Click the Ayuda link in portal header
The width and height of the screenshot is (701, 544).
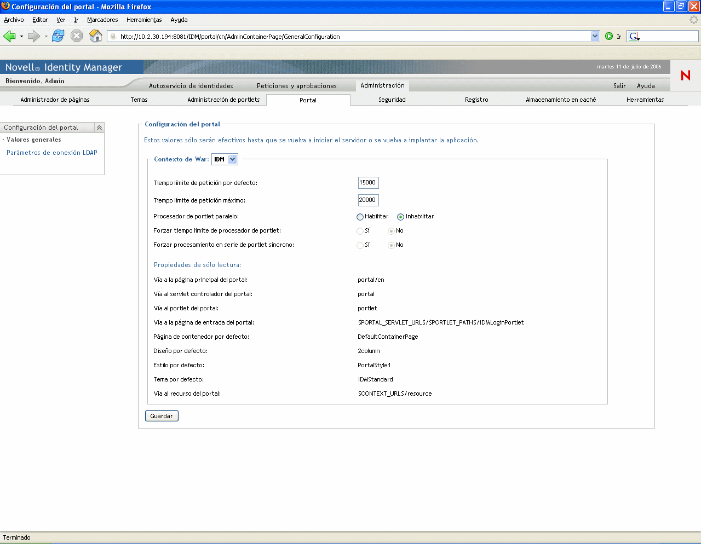646,86
